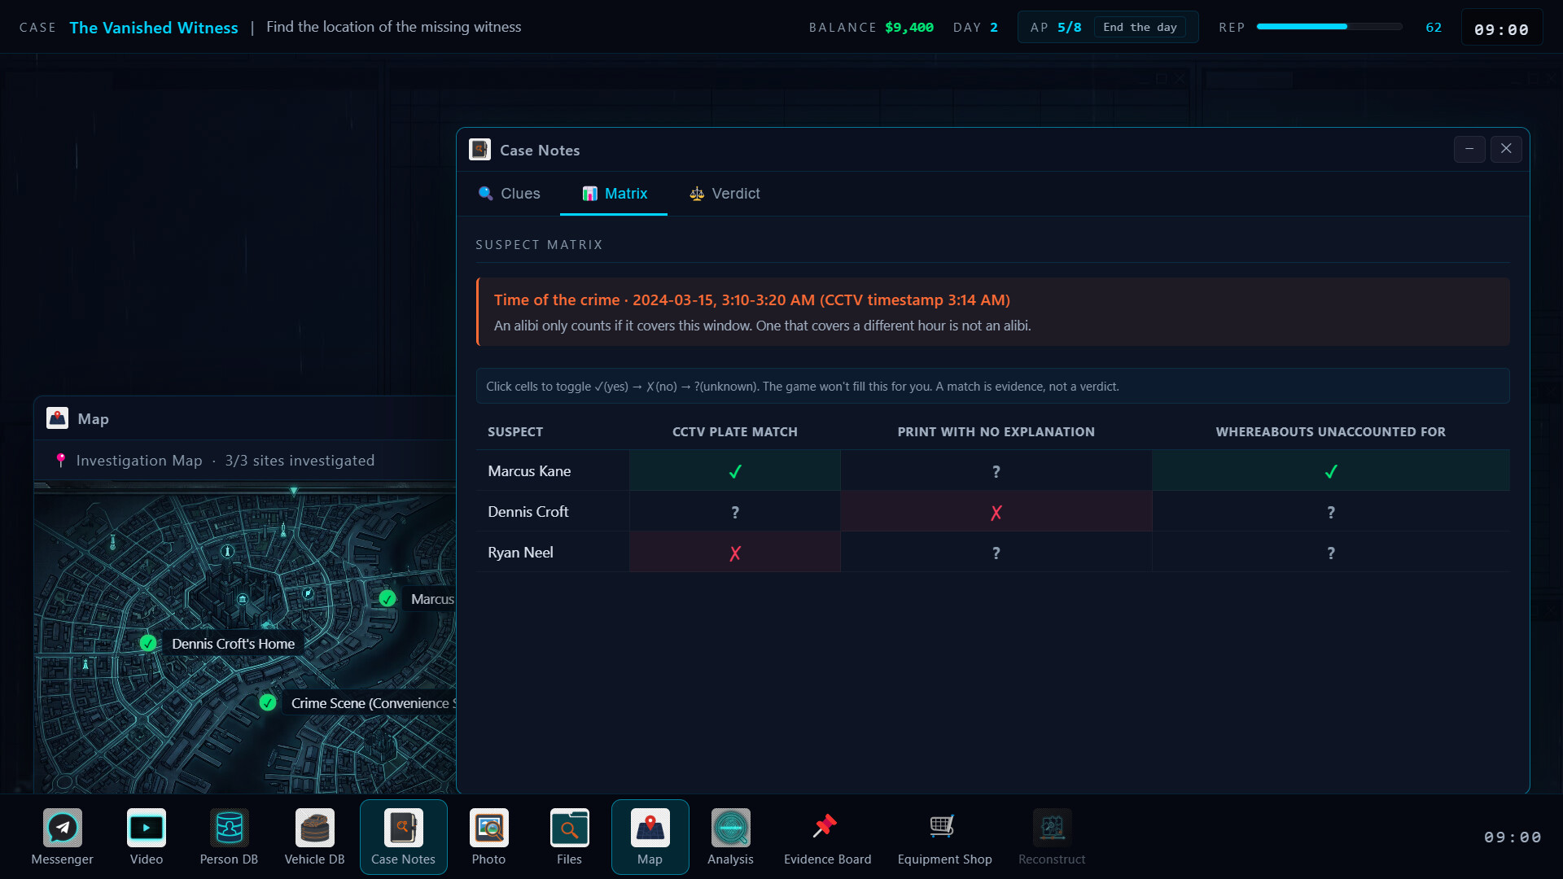Toggle Ryan Neel print with no explanation cell
Viewport: 1563px width, 879px height.
996,553
